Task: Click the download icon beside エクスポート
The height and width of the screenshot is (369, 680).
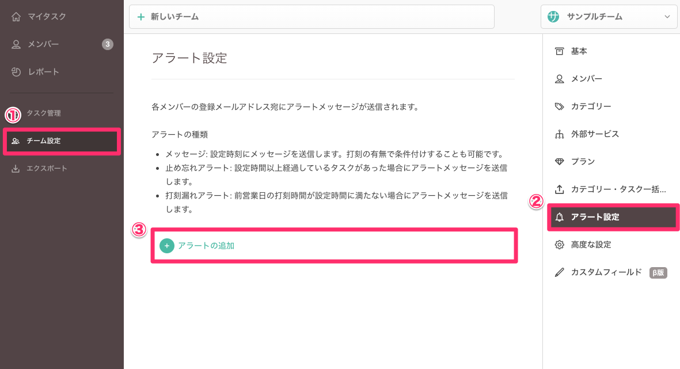Action: pyautogui.click(x=16, y=169)
